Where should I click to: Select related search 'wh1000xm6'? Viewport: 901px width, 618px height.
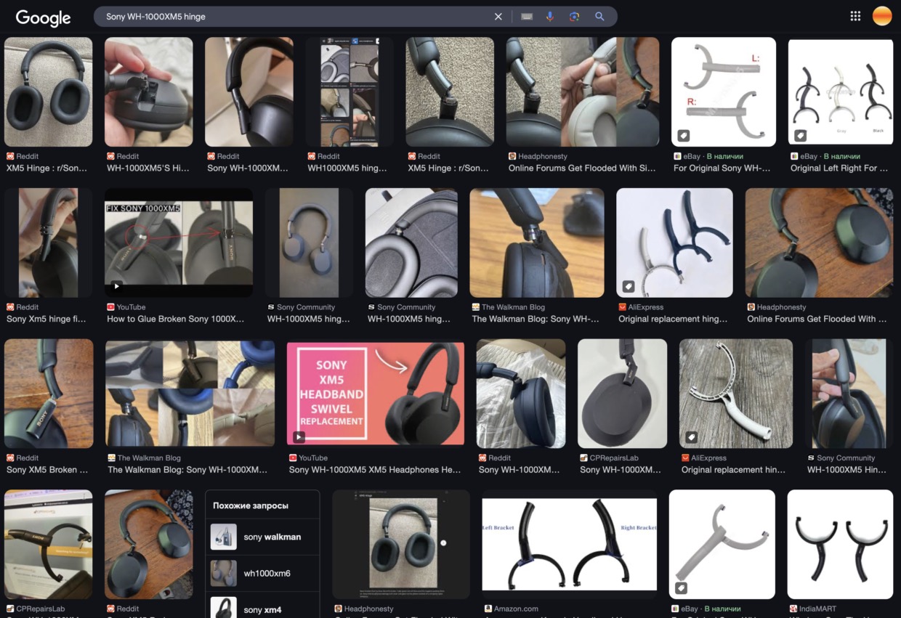(262, 573)
